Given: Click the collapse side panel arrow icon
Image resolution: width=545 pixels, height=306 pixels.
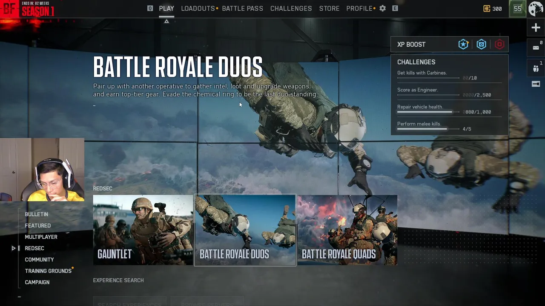Looking at the screenshot, I should [536, 84].
